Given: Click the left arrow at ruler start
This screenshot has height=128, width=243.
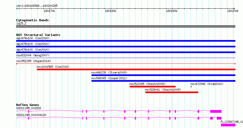Looking at the screenshot, I should coord(17,9).
